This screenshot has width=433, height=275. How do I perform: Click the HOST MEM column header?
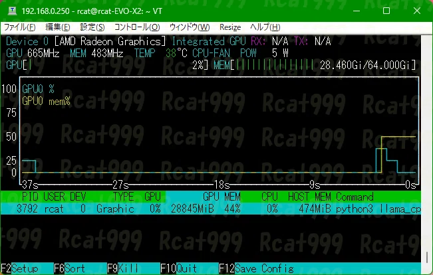(309, 197)
